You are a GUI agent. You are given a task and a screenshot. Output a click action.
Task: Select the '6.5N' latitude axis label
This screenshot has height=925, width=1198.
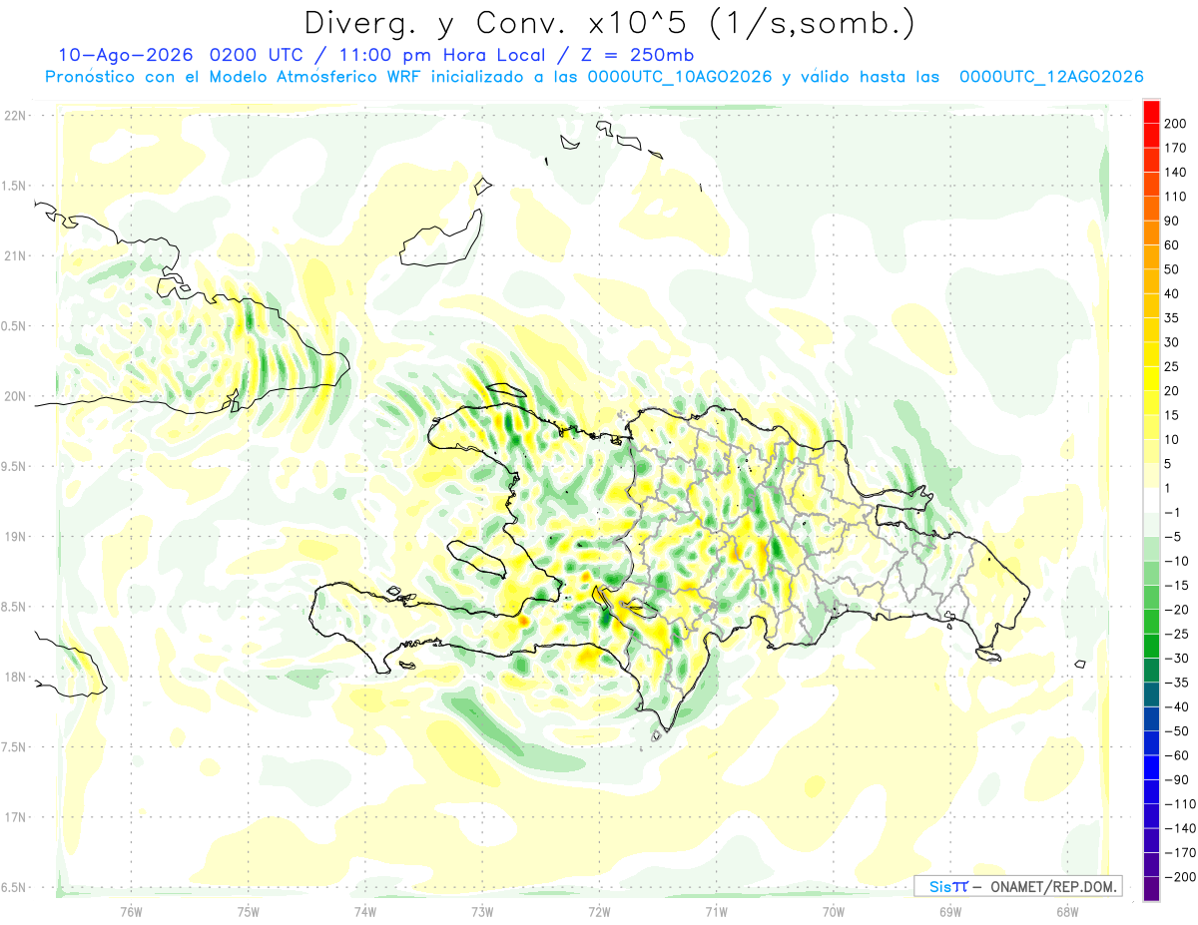pos(15,887)
